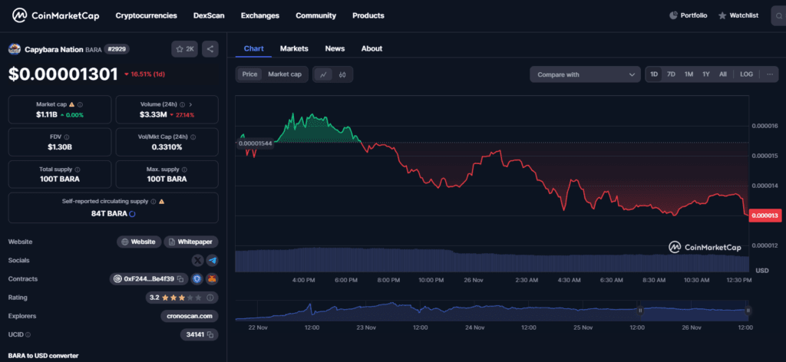The image size is (786, 362).
Task: Click circulating supply info icon
Action: pyautogui.click(x=154, y=201)
